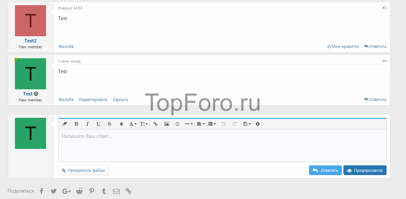Toggle bold formatting in editor
The width and height of the screenshot is (406, 199).
[x=76, y=124]
